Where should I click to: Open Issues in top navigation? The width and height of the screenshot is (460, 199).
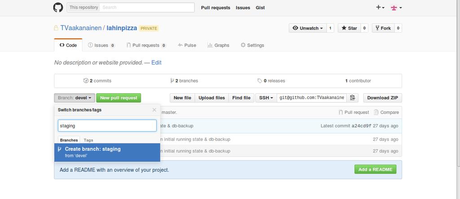tap(243, 8)
